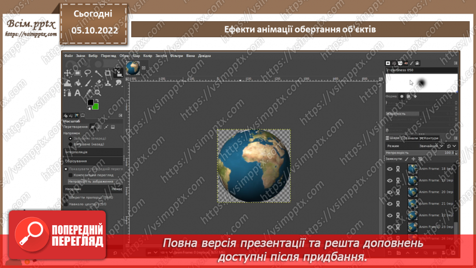Screen dimensions: 476x268
Task: Select the Виправне (назад) direction option
Action: click(x=71, y=144)
